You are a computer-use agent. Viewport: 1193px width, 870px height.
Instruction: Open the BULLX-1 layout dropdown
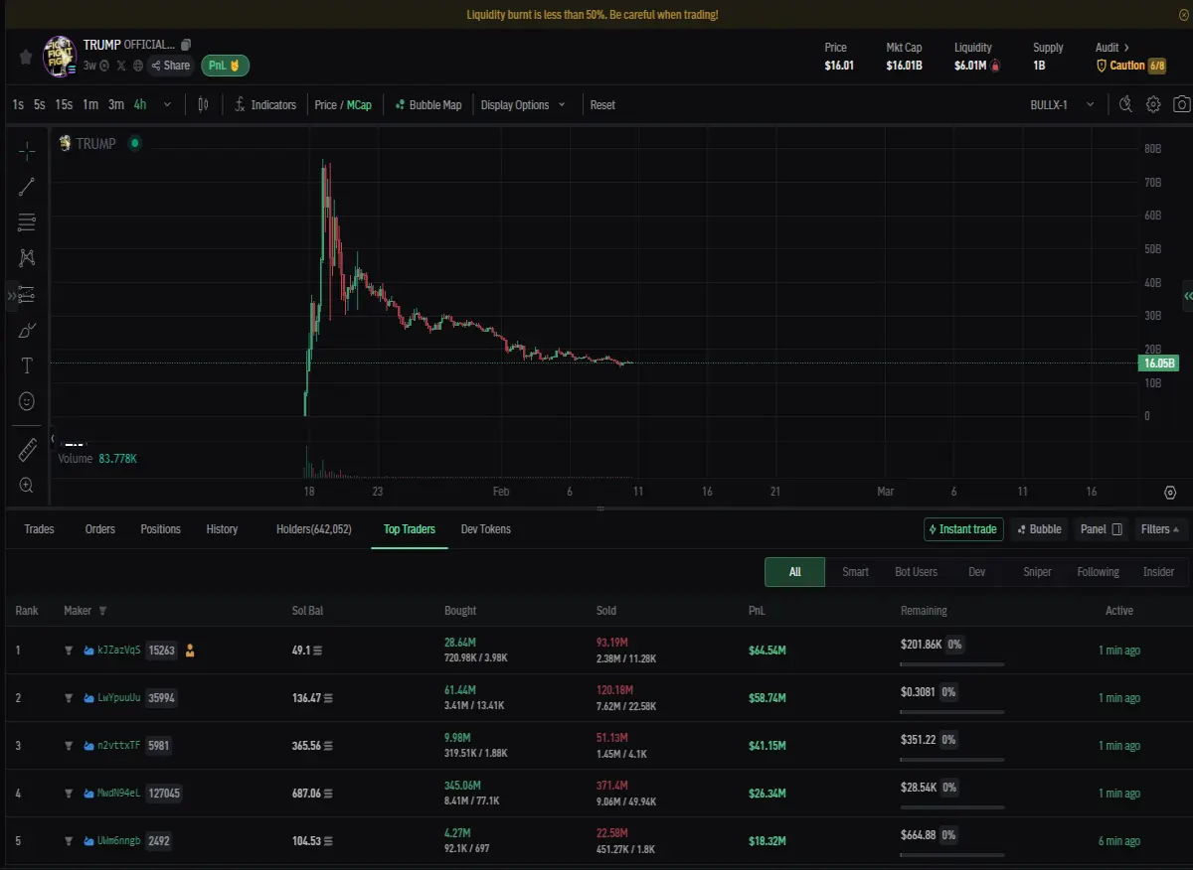[x=1062, y=104]
